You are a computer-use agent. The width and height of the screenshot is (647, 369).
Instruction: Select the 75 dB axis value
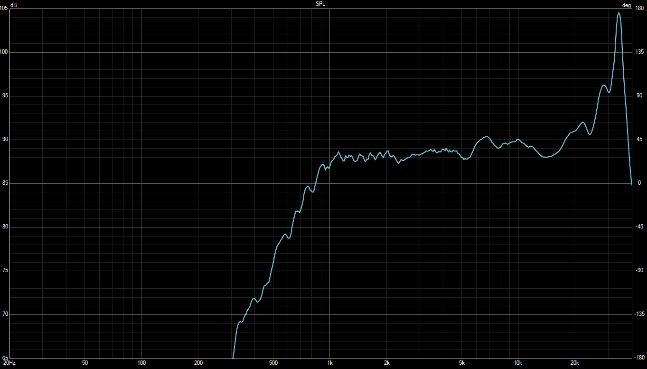[5, 271]
